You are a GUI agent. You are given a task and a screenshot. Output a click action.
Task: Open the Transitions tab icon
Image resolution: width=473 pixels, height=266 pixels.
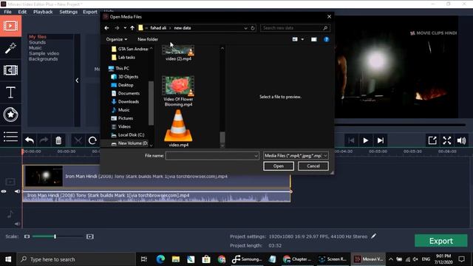(x=10, y=70)
